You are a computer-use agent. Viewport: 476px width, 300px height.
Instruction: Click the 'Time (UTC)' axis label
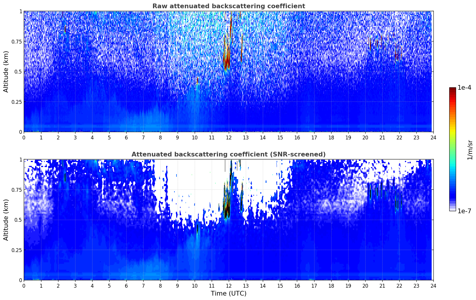click(228, 293)
